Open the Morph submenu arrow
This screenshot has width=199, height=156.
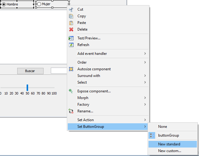tap(145, 98)
